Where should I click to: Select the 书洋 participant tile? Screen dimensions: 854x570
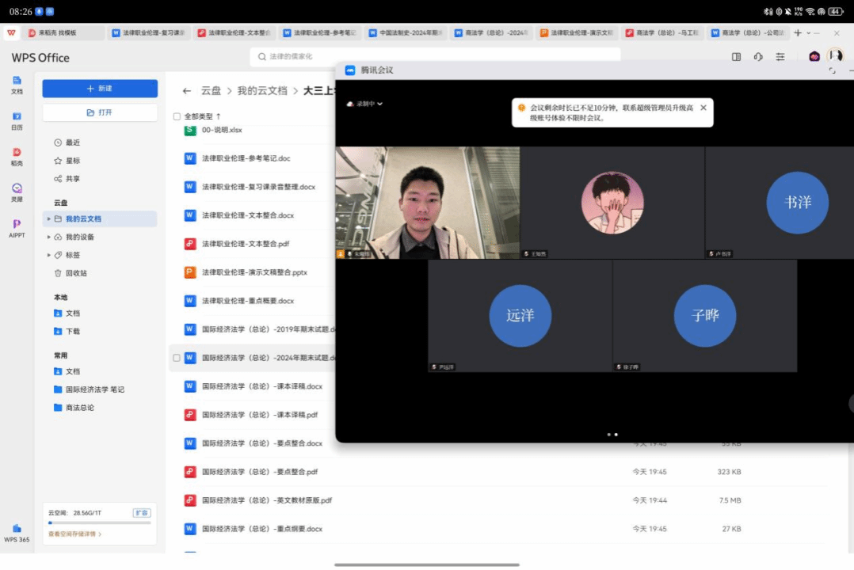pos(780,203)
